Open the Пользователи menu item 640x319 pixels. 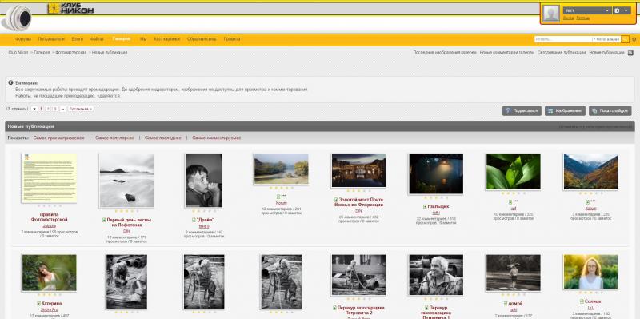[51, 39]
